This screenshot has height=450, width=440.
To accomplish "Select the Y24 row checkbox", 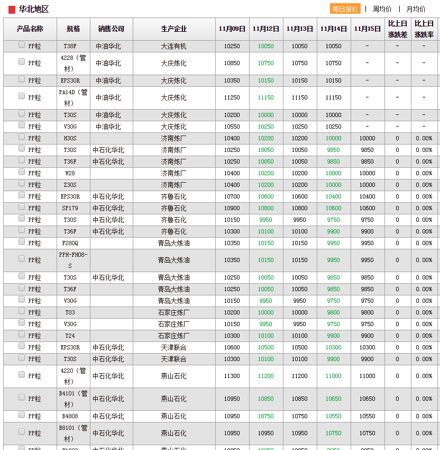I will [x=22, y=335].
